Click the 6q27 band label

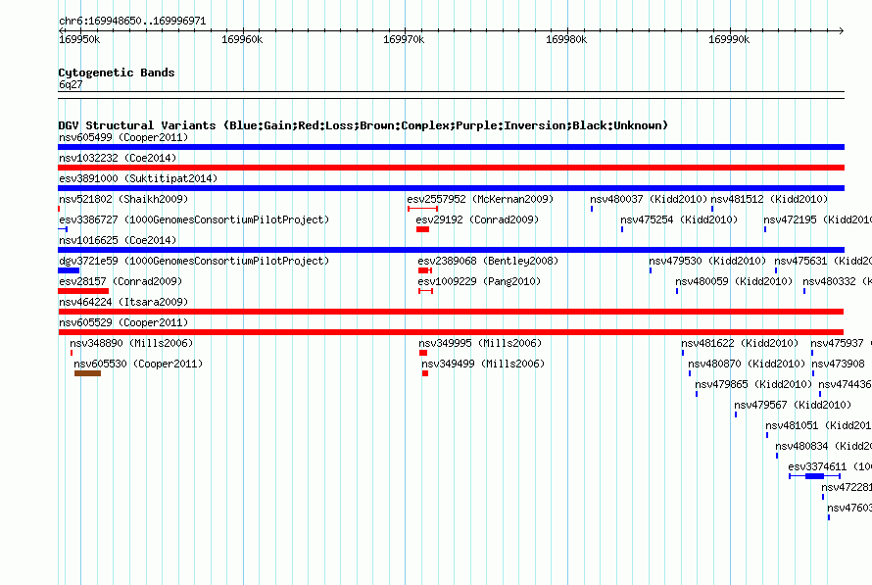click(x=71, y=84)
